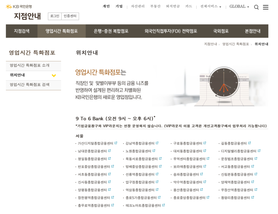The height and width of the screenshot is (214, 278).
Task: Open sidebar item 영업시간 특화점포 검색
Action: coord(33,85)
